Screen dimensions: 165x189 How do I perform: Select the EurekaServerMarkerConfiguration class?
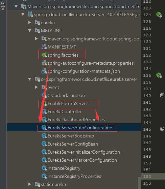click(82, 160)
